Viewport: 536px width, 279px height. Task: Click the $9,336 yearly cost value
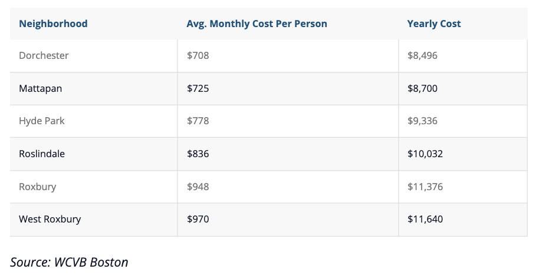click(x=423, y=121)
